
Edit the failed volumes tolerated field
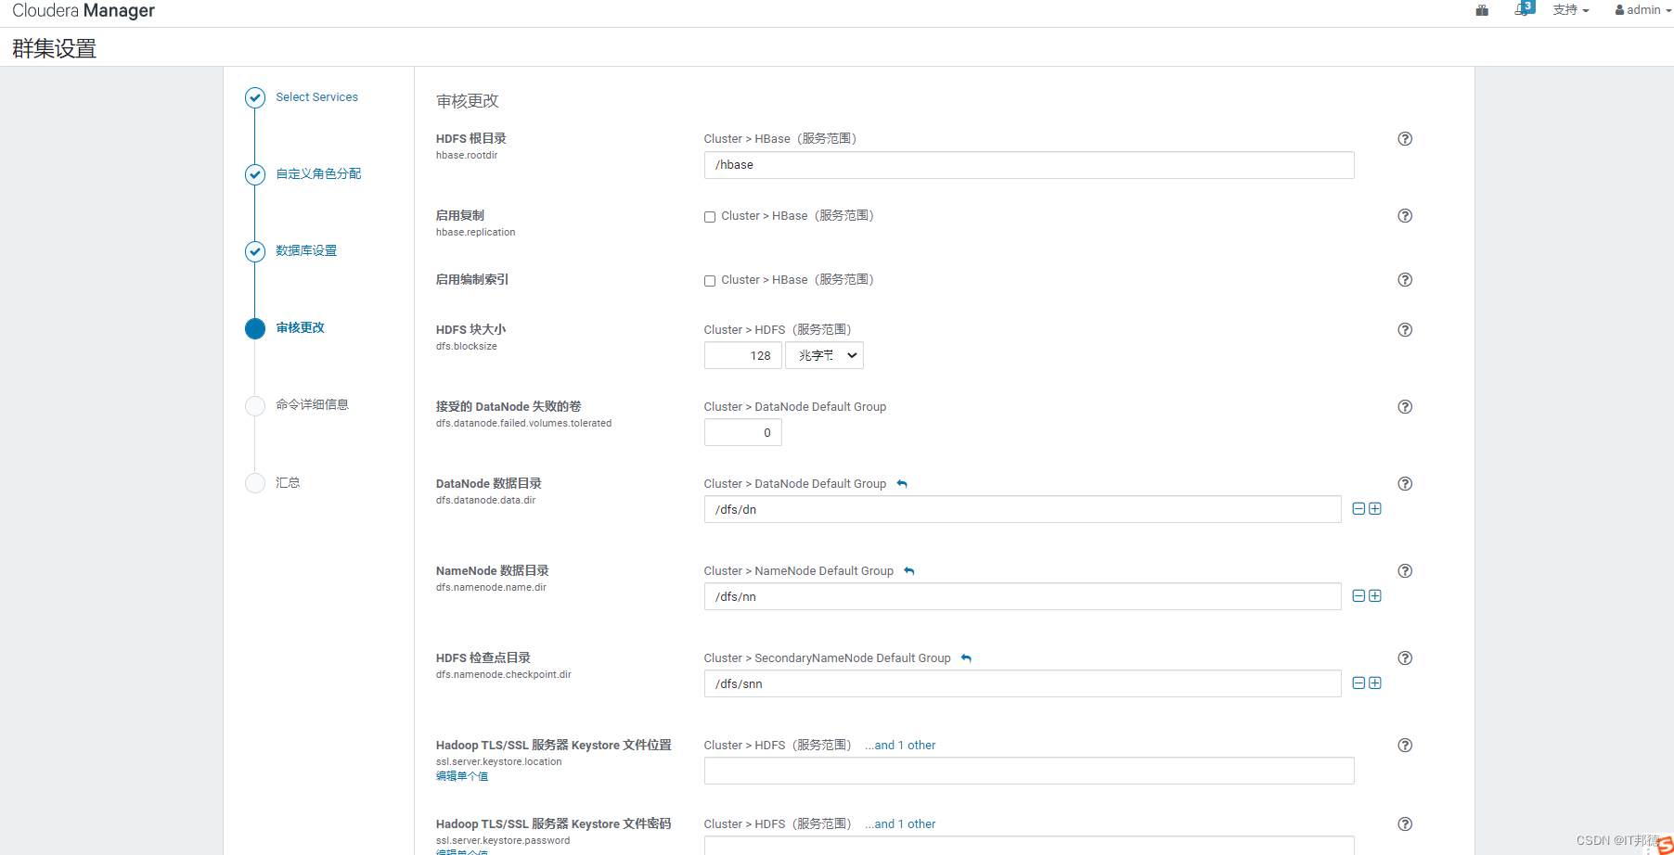click(x=742, y=432)
